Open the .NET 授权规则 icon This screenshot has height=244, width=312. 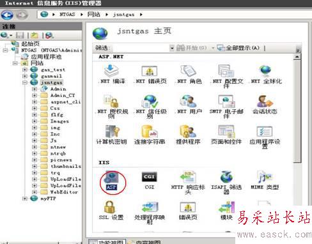111,102
